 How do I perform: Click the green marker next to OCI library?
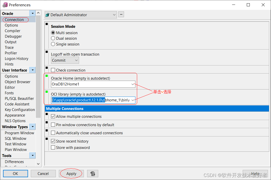[47, 92]
